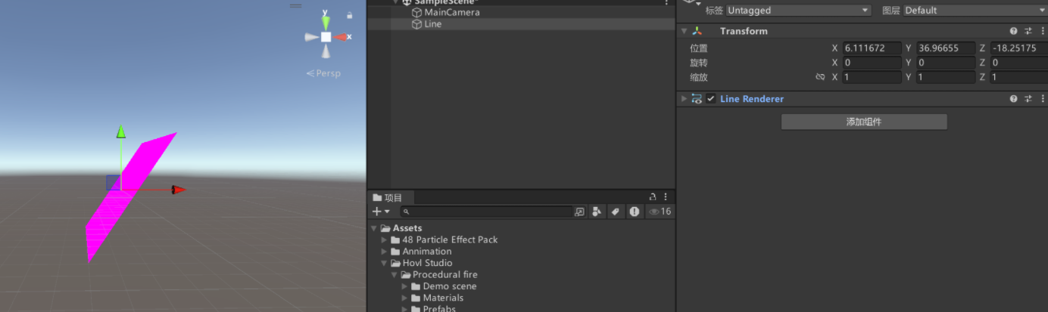Open Line Renderer three-dot menu
The image size is (1048, 312).
click(x=1043, y=99)
